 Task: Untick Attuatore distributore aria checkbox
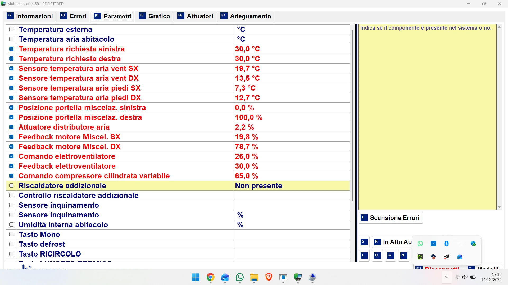11,127
